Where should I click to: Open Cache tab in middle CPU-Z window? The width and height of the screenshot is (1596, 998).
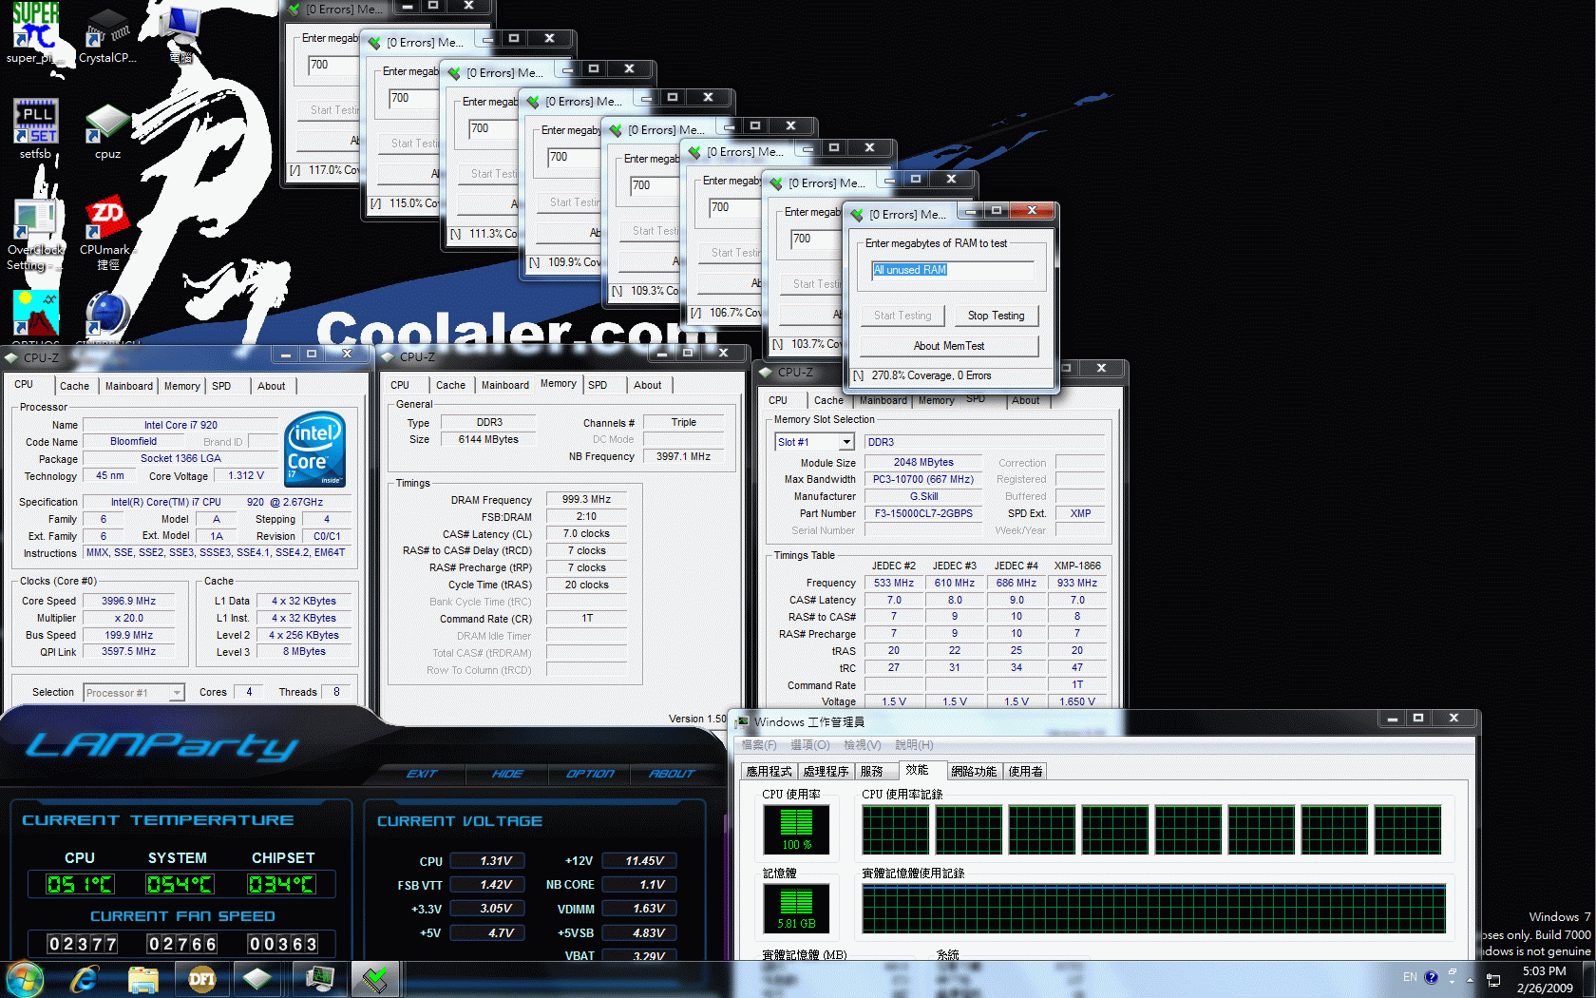pos(450,385)
